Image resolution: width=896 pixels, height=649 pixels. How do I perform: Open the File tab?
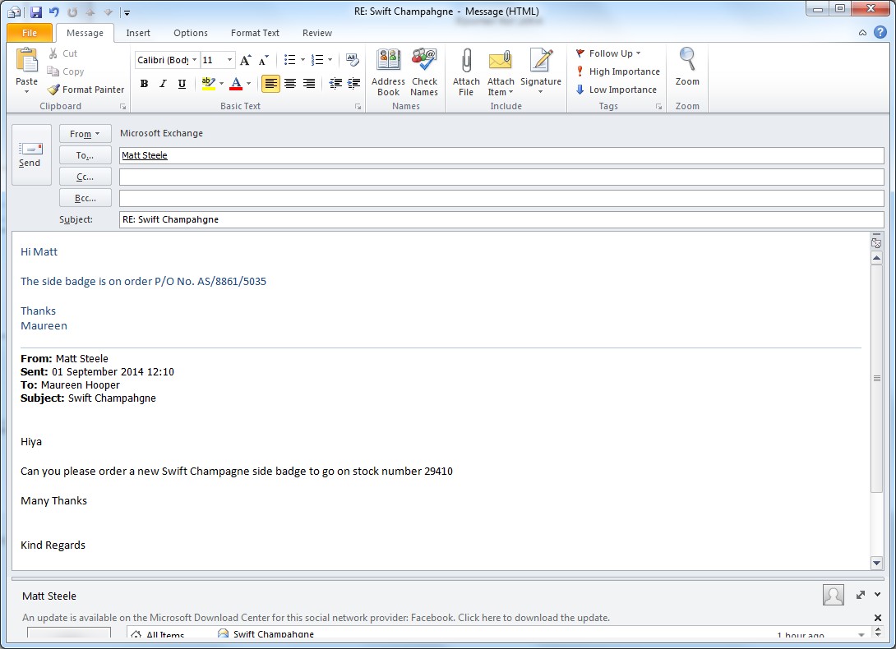pos(30,33)
